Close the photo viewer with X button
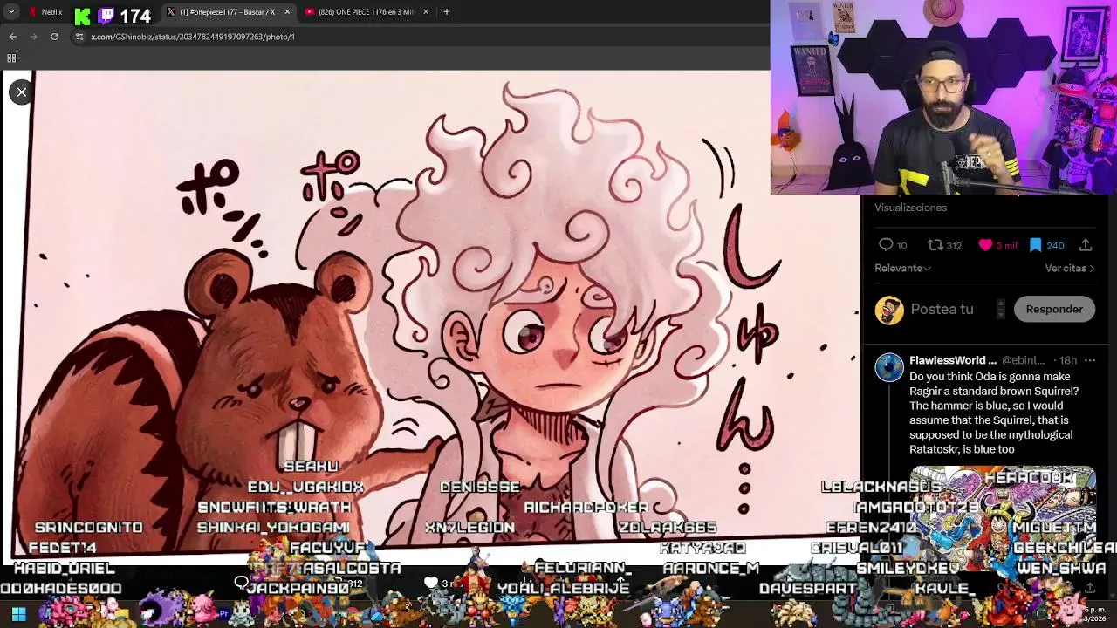The height and width of the screenshot is (628, 1117). click(22, 92)
